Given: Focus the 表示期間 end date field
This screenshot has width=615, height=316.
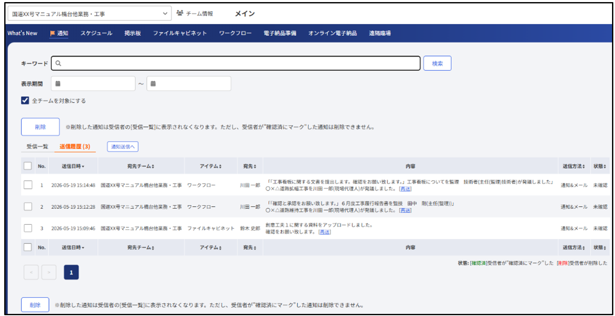Looking at the screenshot, I should [189, 84].
